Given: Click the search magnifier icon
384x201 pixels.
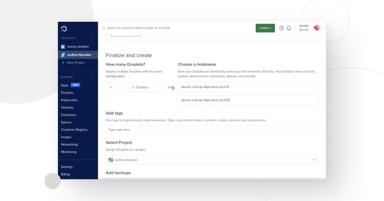Looking at the screenshot, I should coord(104,28).
